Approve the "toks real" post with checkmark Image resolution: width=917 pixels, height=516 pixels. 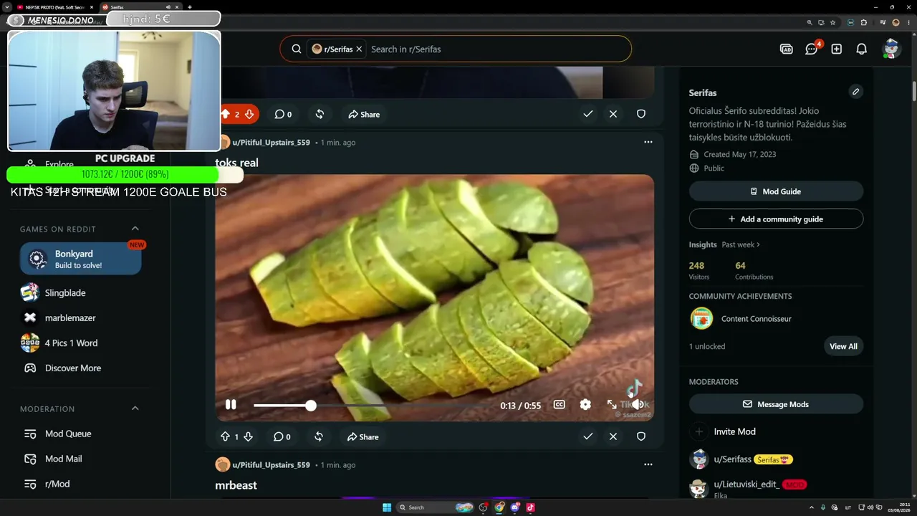(x=588, y=436)
